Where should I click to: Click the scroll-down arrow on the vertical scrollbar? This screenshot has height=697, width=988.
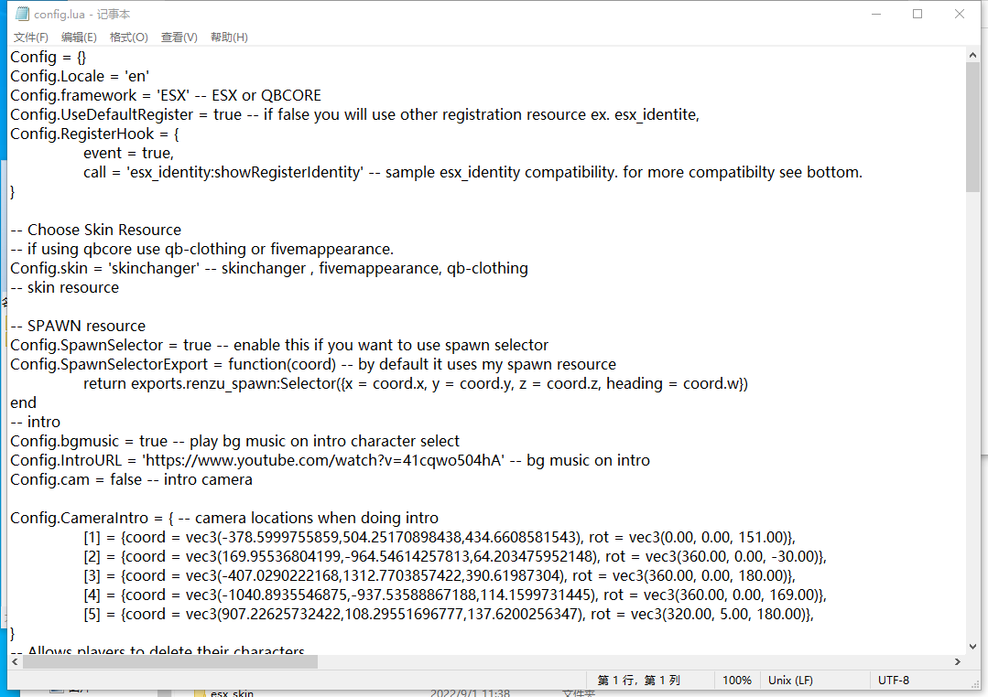tap(973, 646)
